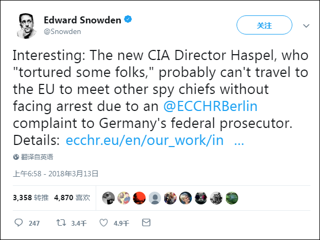This screenshot has height=240, width=320.
Task: Open the @ECCHRBerlin mention link
Action: click(x=212, y=106)
